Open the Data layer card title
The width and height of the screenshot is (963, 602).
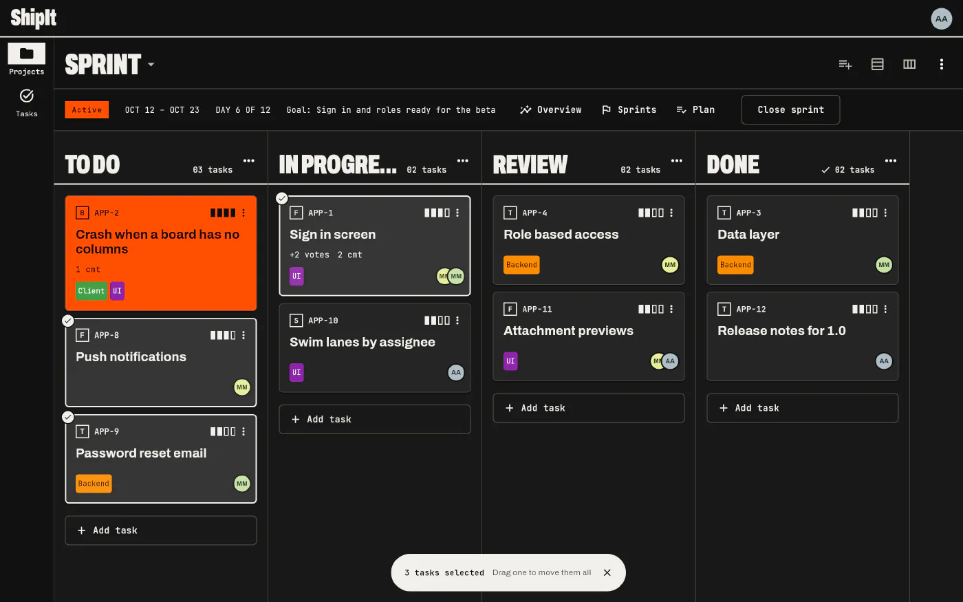coord(748,235)
